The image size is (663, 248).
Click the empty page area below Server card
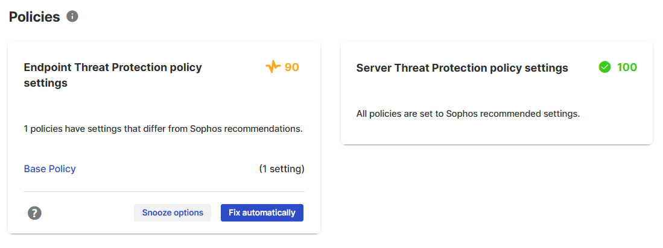tap(497, 194)
